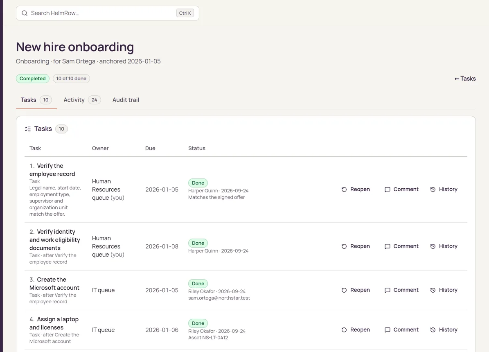Viewport: 489px width, 352px height.
Task: Click the due date 2026-01-06
Action: [162, 330]
